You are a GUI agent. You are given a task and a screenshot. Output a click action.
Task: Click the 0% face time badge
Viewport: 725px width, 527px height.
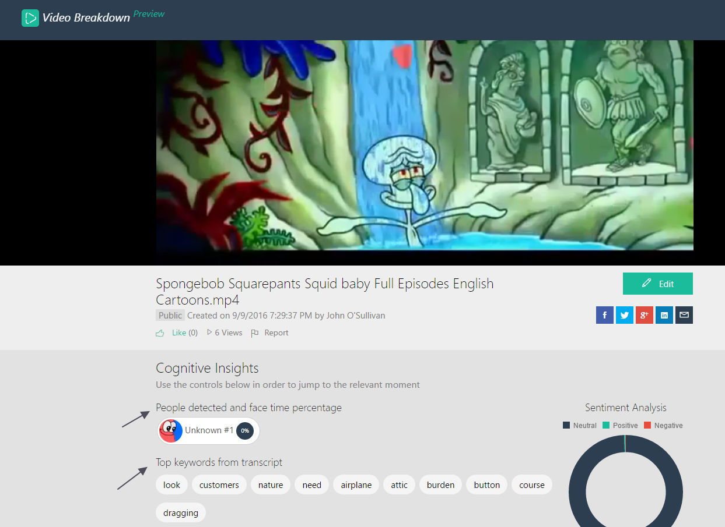[245, 431]
